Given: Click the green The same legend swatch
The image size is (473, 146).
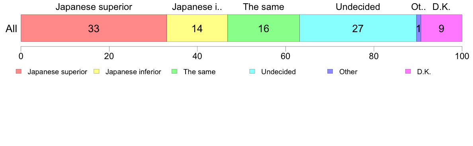Looking at the screenshot, I should [x=174, y=72].
